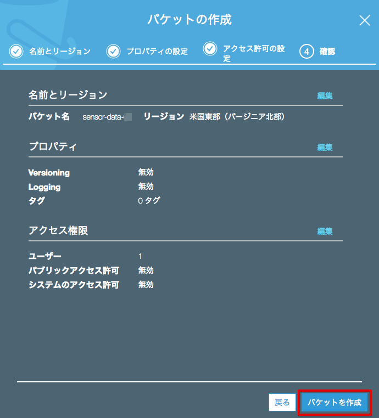Click the Versioning label
The width and height of the screenshot is (379, 418).
(49, 173)
